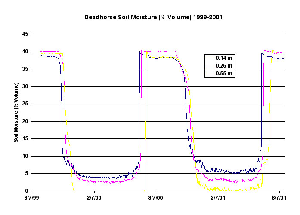Click the 2/7/01 date axis label

[218, 198]
